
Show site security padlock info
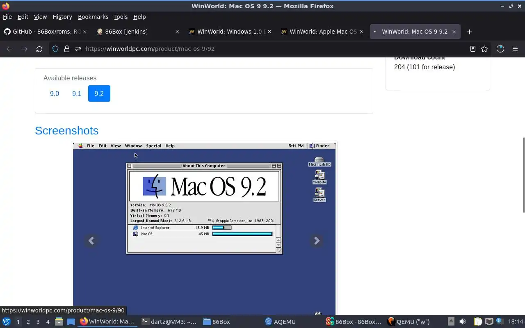click(67, 49)
